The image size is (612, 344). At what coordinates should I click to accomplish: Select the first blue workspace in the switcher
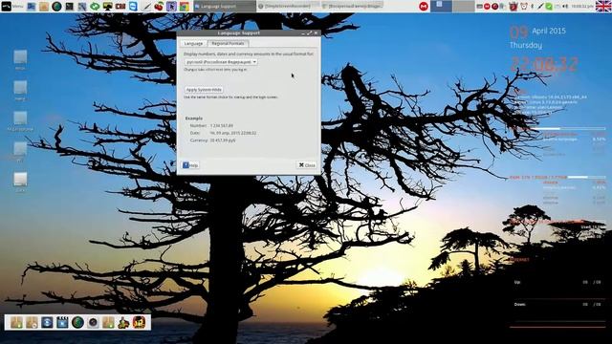click(441, 7)
